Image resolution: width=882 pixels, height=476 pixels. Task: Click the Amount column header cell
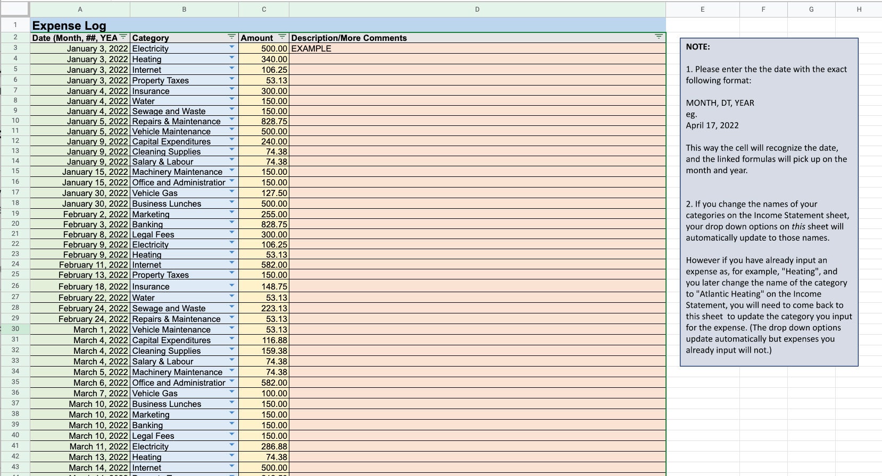[264, 38]
